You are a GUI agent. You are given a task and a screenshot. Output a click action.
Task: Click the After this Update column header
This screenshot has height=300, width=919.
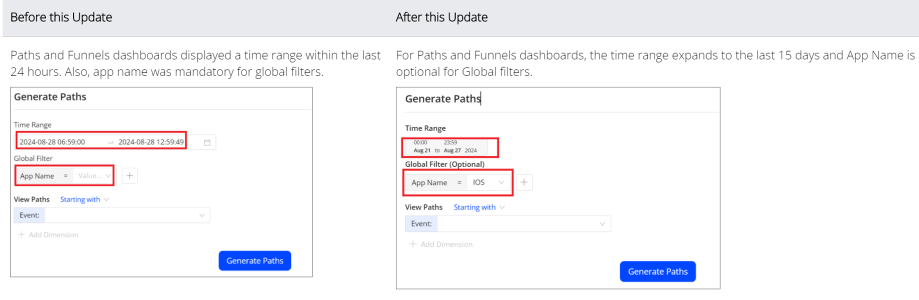pyautogui.click(x=441, y=18)
